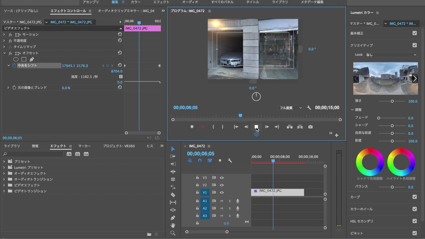Image resolution: width=425 pixels, height=239 pixels.
Task: Uncheck the クリエイティブ checkbox
Action: (x=414, y=45)
